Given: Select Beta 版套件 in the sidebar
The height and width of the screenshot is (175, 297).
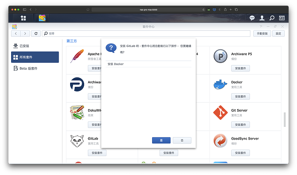Looking at the screenshot, I should coord(35,68).
